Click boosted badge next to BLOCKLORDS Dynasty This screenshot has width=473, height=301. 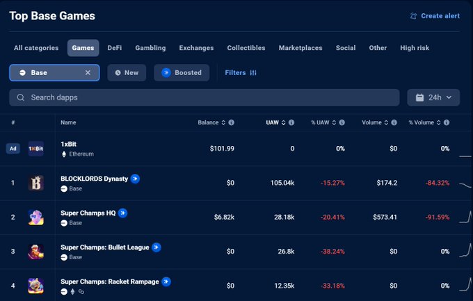pyautogui.click(x=135, y=179)
